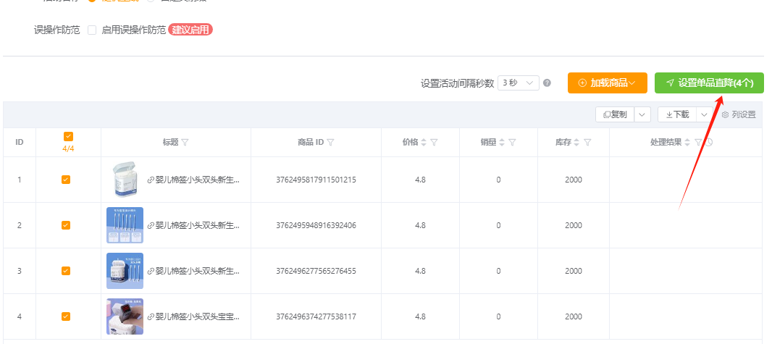Click product thumbnail in row 2
Screen dimensions: 772x344
pyautogui.click(x=125, y=225)
